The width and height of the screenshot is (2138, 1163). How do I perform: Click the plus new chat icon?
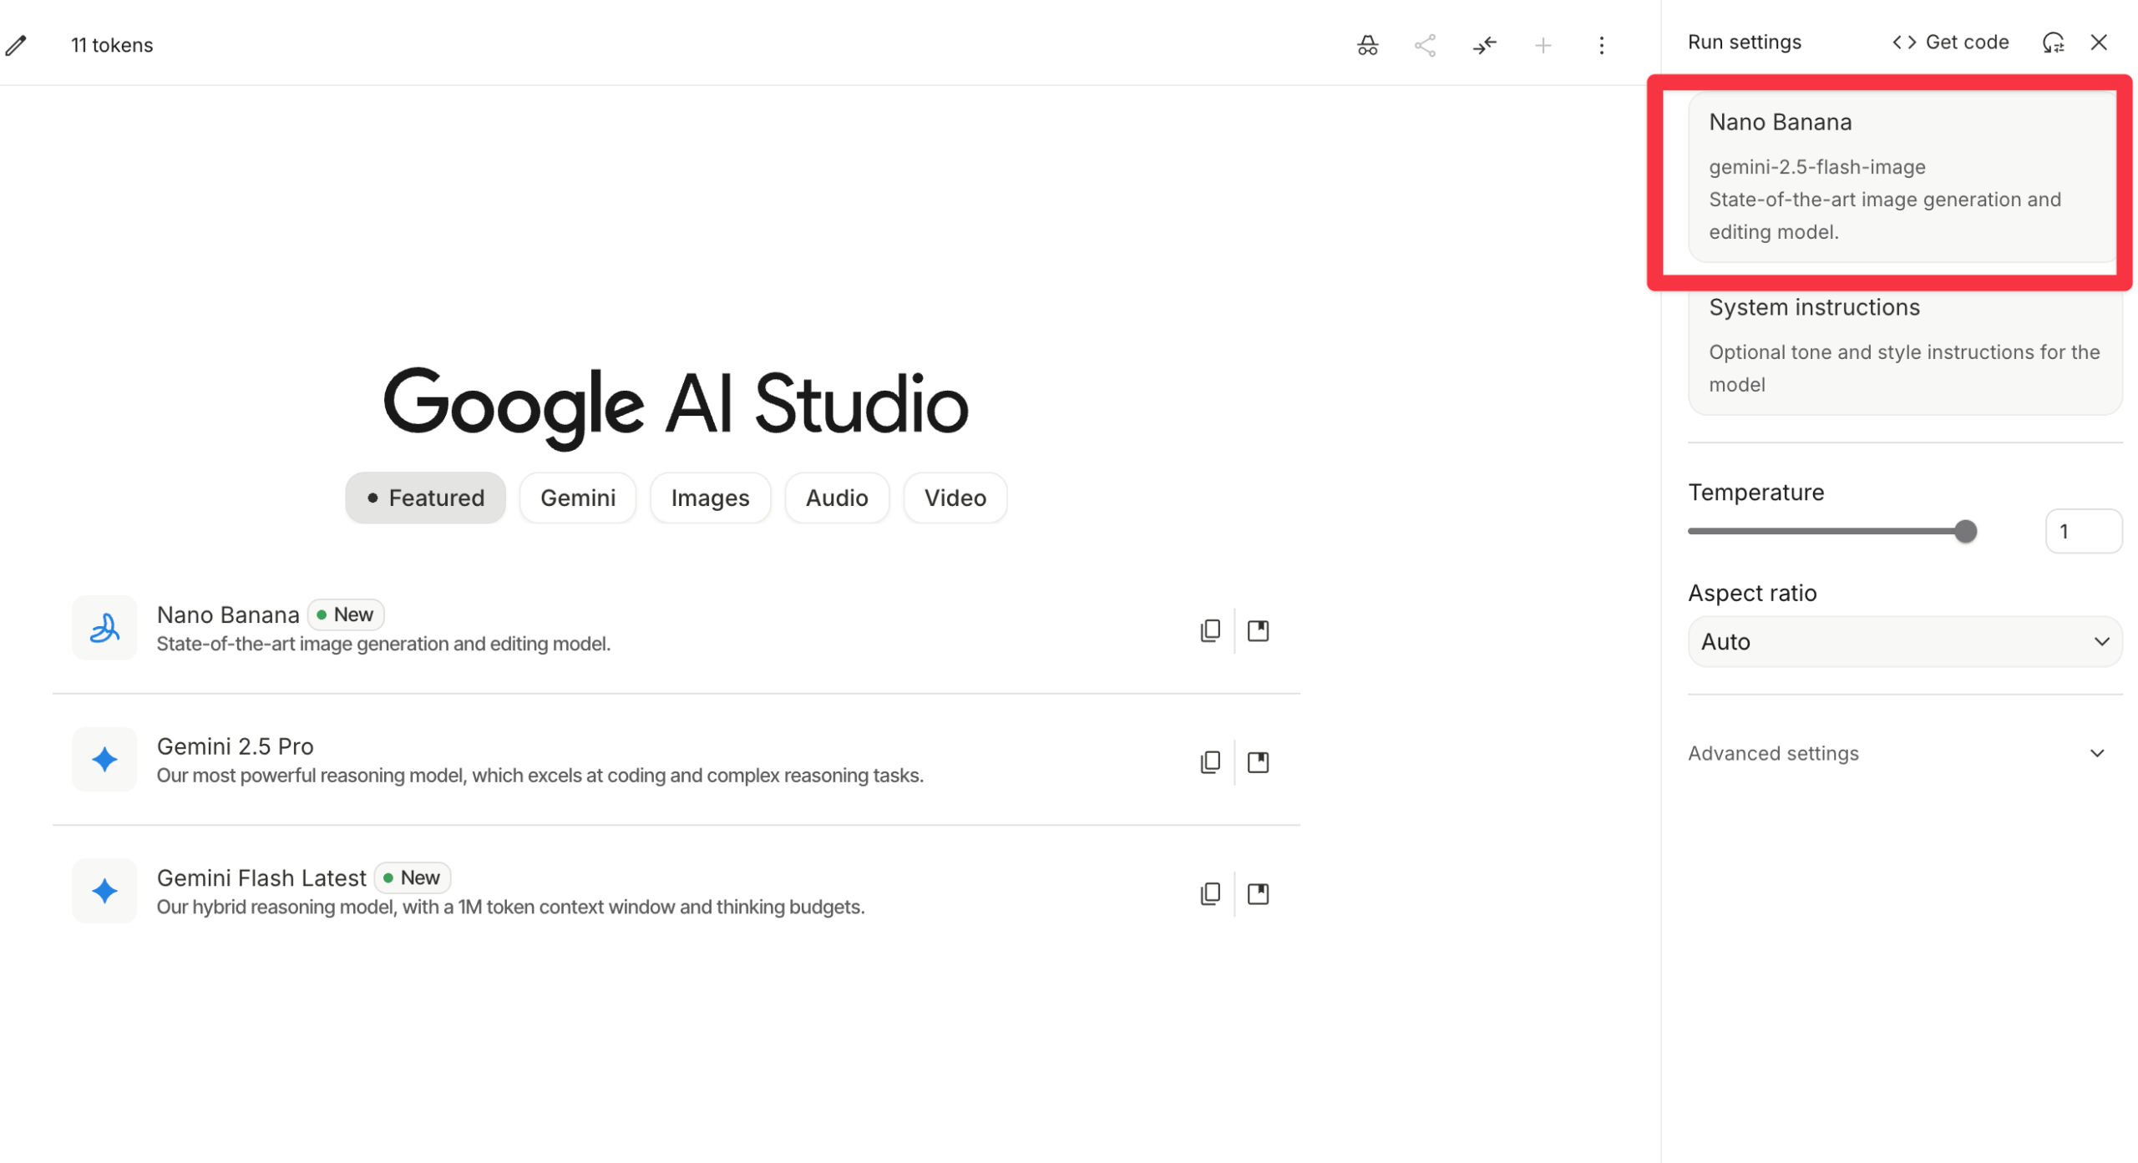[1543, 45]
